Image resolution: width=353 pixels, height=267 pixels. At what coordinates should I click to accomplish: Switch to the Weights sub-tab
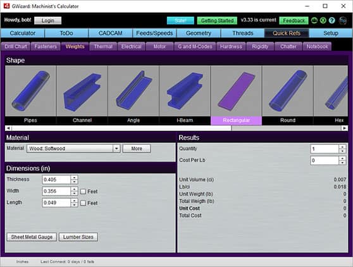coord(75,47)
